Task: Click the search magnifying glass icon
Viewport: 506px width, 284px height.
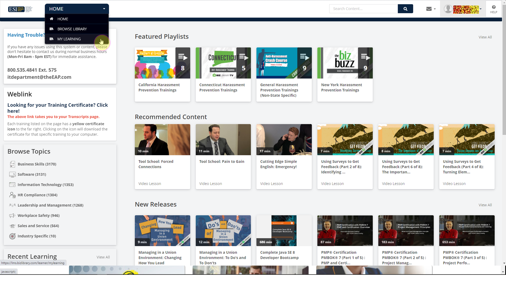Action: click(405, 9)
